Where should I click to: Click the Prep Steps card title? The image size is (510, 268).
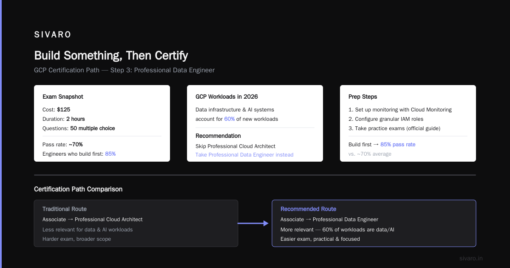363,97
